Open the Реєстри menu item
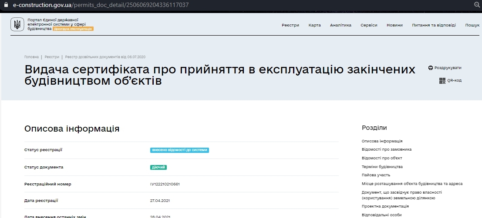The height and width of the screenshot is (218, 482). tap(290, 25)
